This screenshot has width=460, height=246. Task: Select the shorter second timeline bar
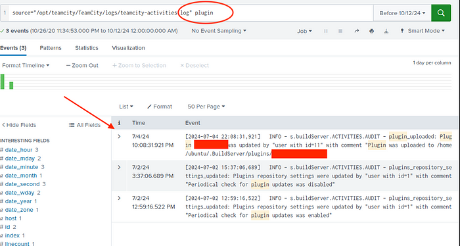[11, 86]
